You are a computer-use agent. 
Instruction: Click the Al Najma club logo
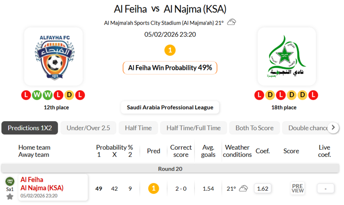(287, 56)
